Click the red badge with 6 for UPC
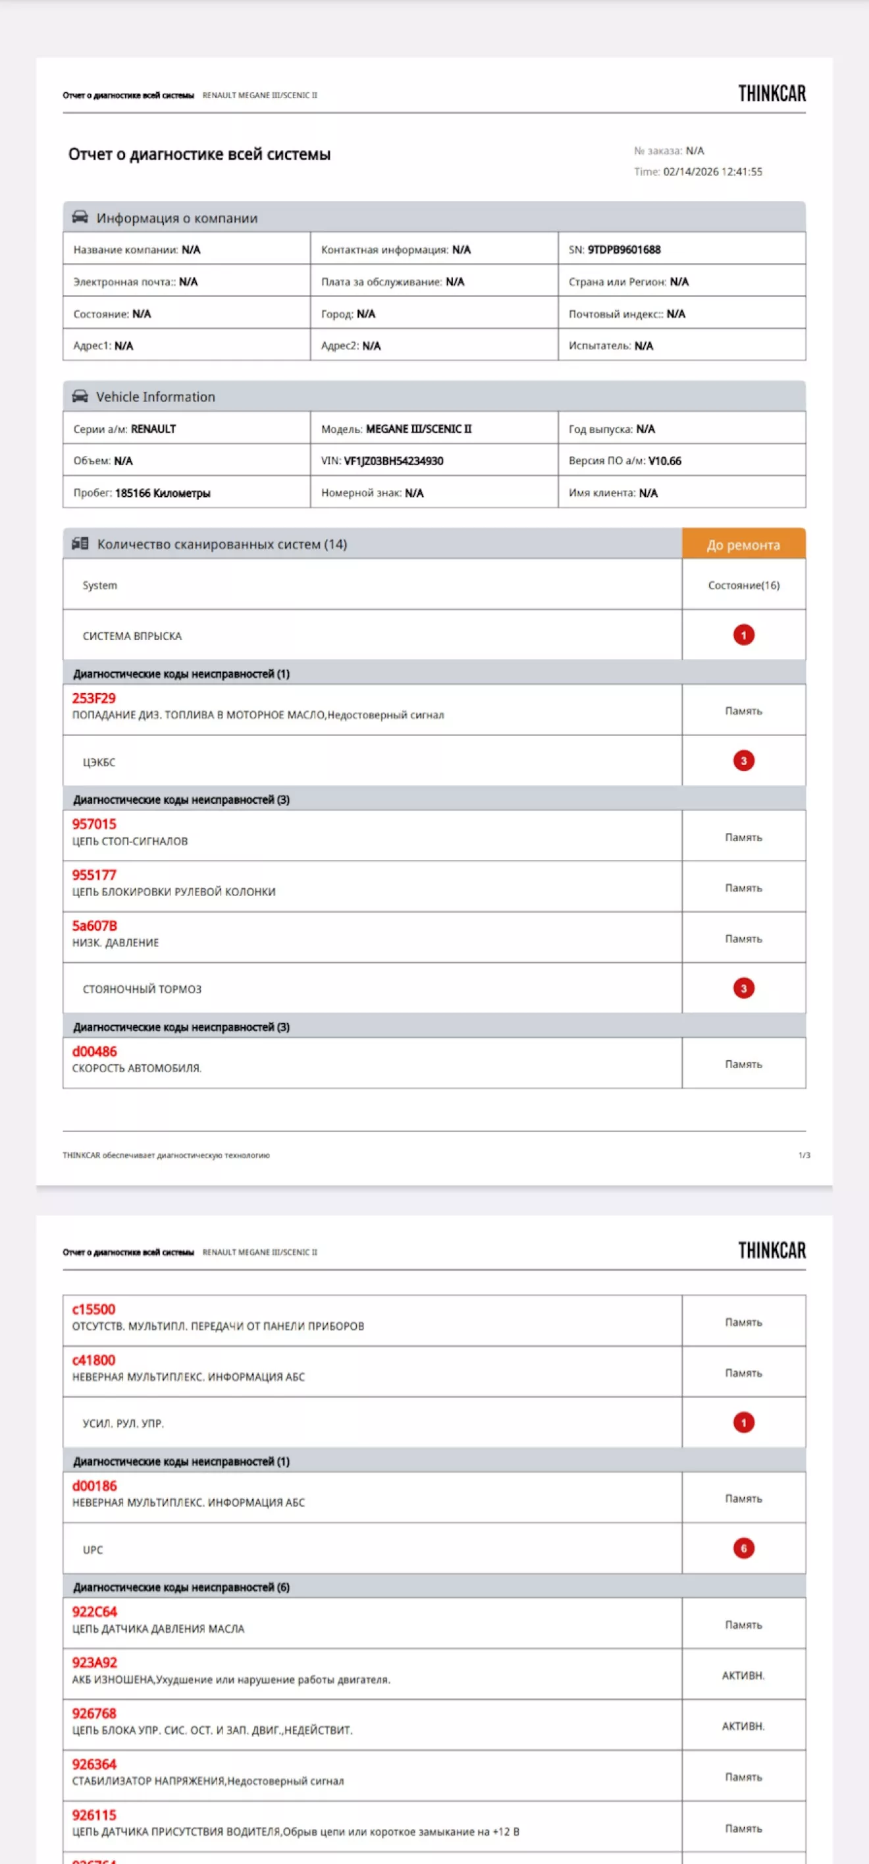This screenshot has width=869, height=1864. point(743,1548)
